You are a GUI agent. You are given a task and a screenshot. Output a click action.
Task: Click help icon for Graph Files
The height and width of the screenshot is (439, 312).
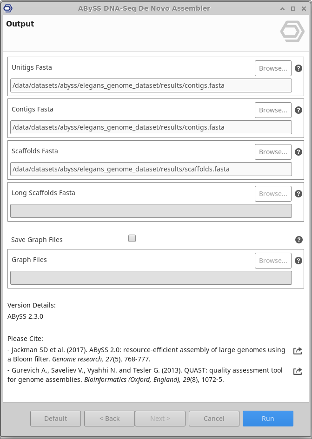(x=299, y=261)
